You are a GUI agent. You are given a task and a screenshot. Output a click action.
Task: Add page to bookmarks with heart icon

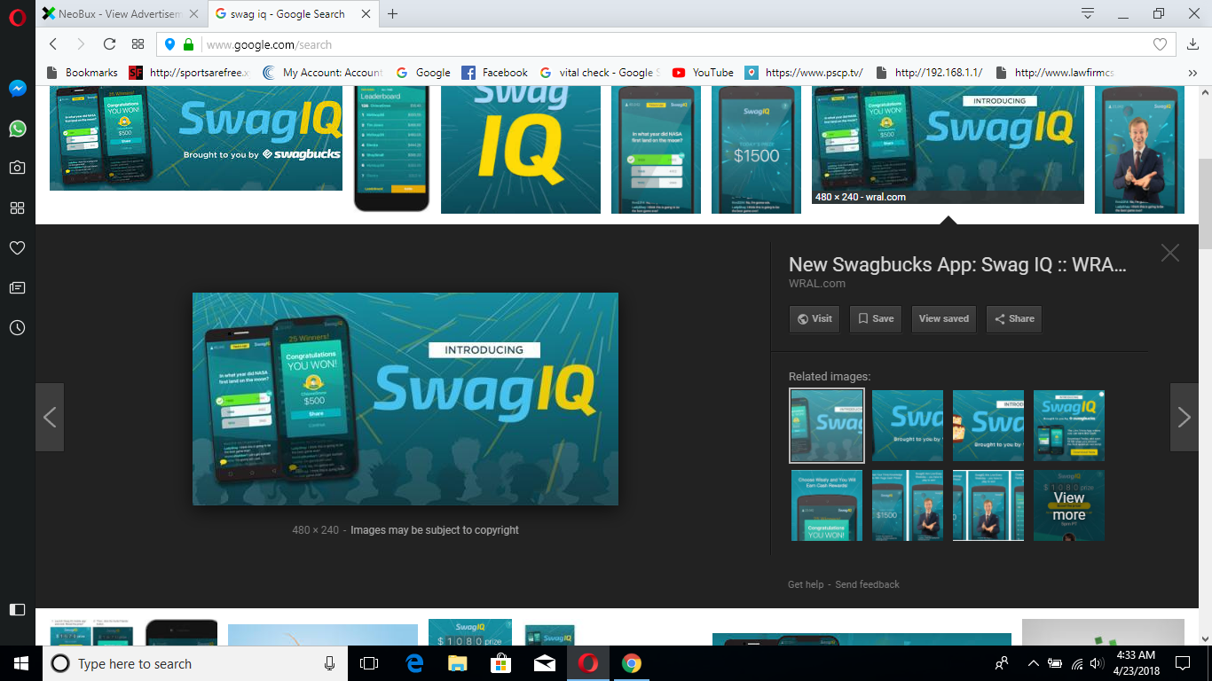[x=1160, y=44]
